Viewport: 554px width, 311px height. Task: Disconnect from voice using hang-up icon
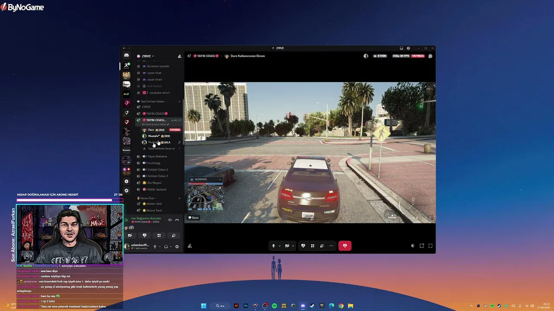tap(177, 220)
